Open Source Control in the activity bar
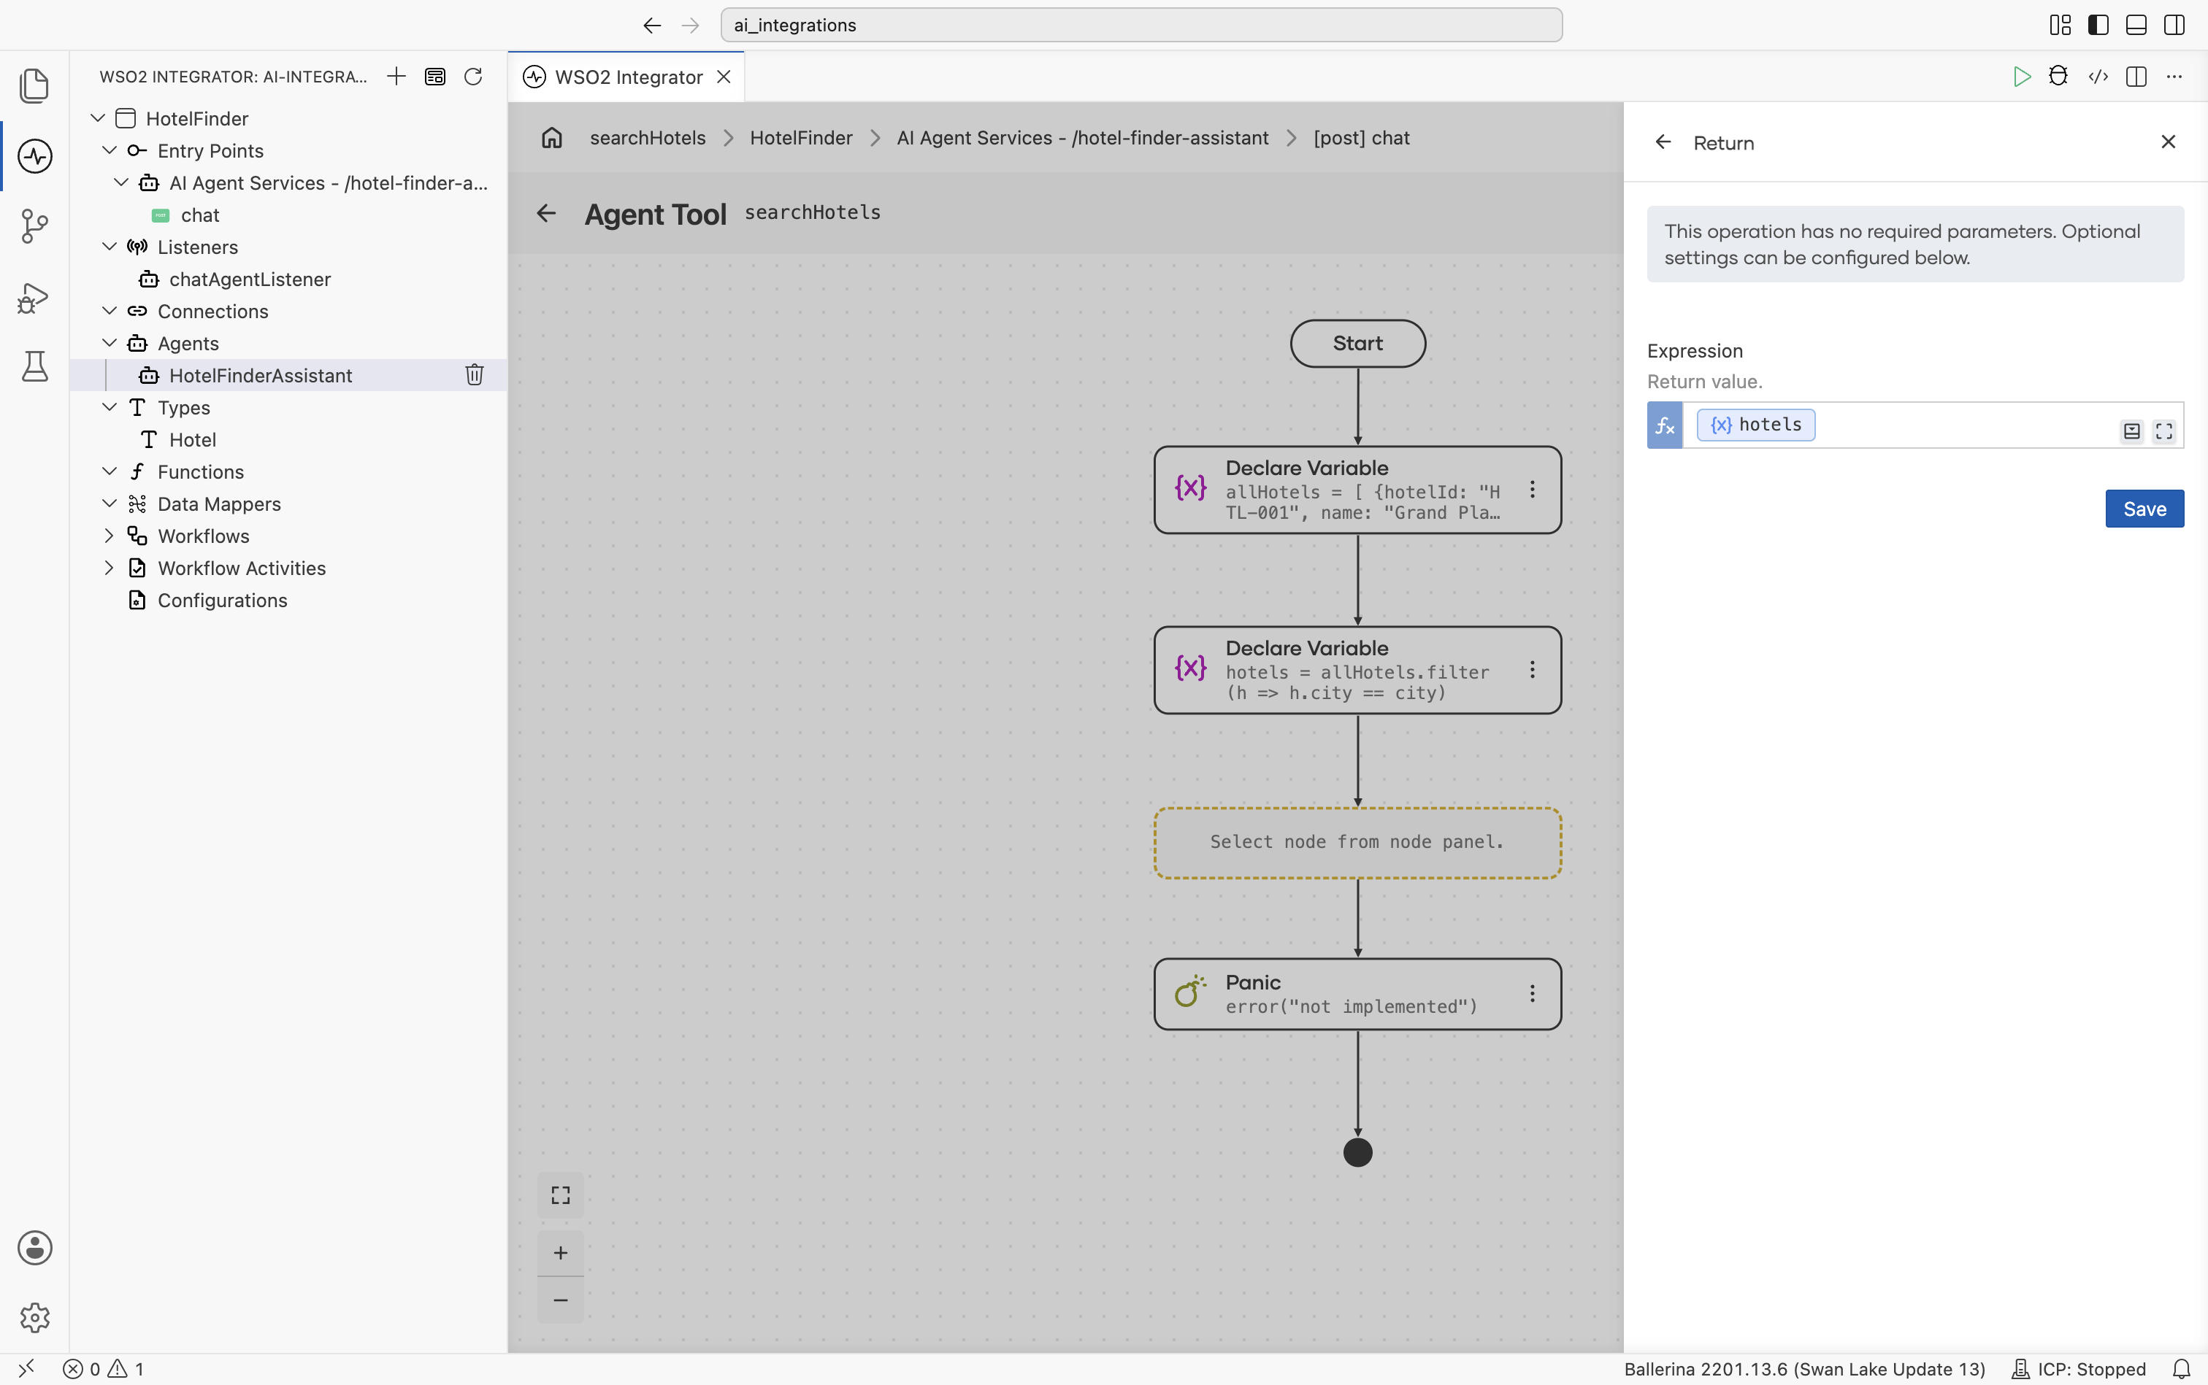 tap(34, 226)
